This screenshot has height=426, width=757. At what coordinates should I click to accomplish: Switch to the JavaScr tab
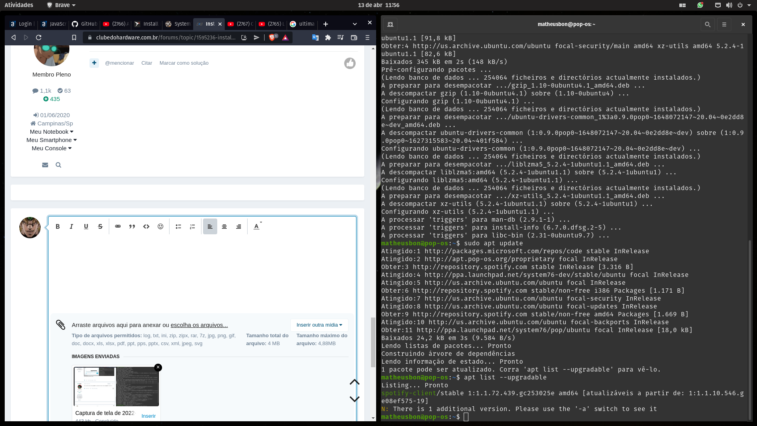[53, 24]
